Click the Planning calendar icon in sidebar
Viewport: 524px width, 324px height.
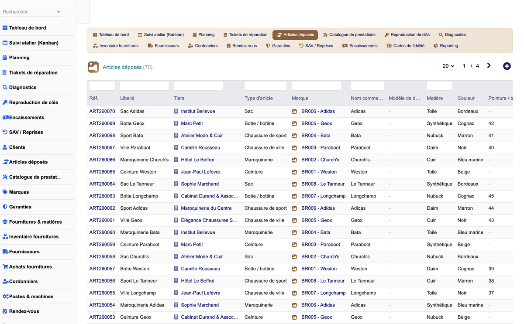5,58
